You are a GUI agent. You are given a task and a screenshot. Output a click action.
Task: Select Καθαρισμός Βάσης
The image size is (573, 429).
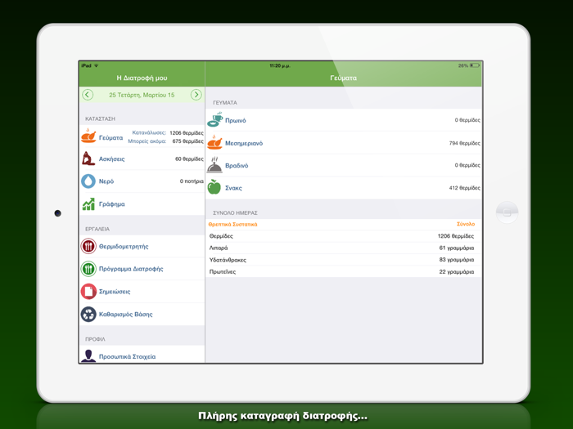point(142,314)
